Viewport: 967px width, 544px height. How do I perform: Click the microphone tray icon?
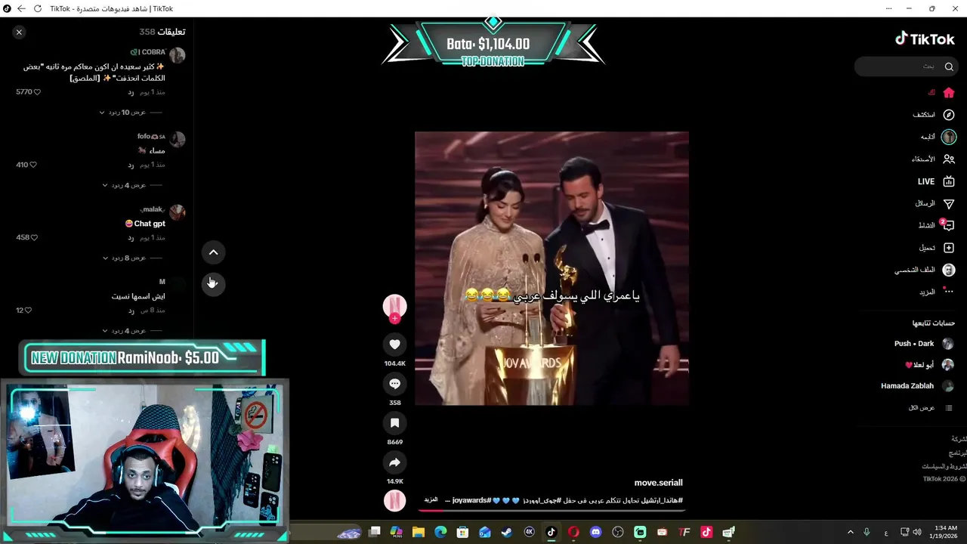[867, 533]
